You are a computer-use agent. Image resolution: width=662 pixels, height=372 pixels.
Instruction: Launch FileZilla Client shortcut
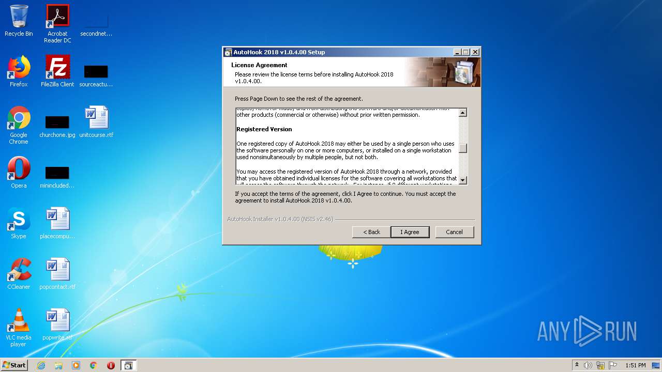(x=57, y=71)
